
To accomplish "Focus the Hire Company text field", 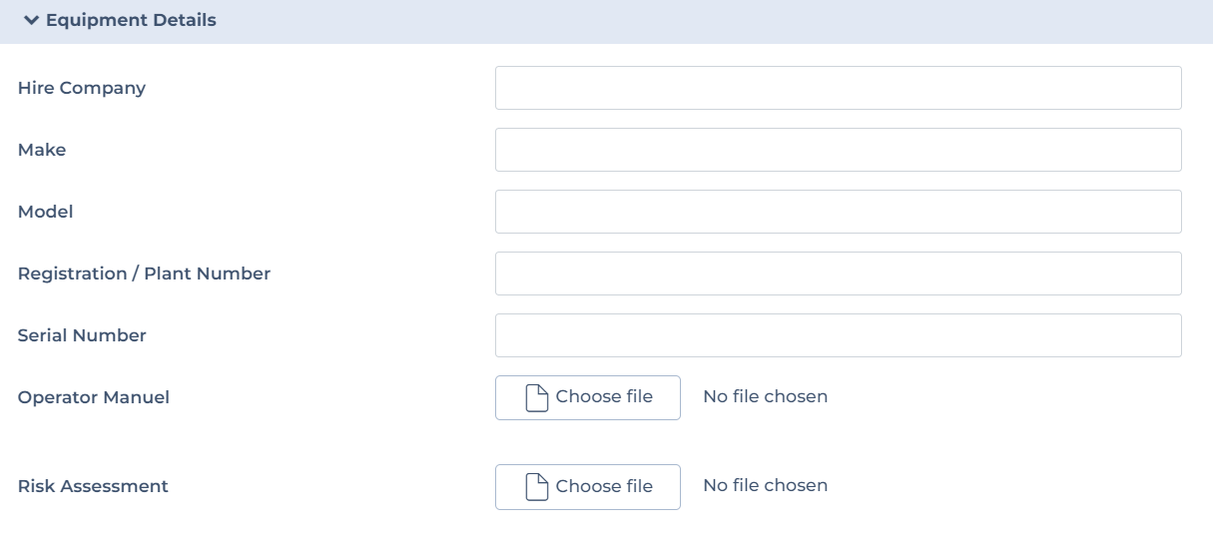I will pos(839,88).
